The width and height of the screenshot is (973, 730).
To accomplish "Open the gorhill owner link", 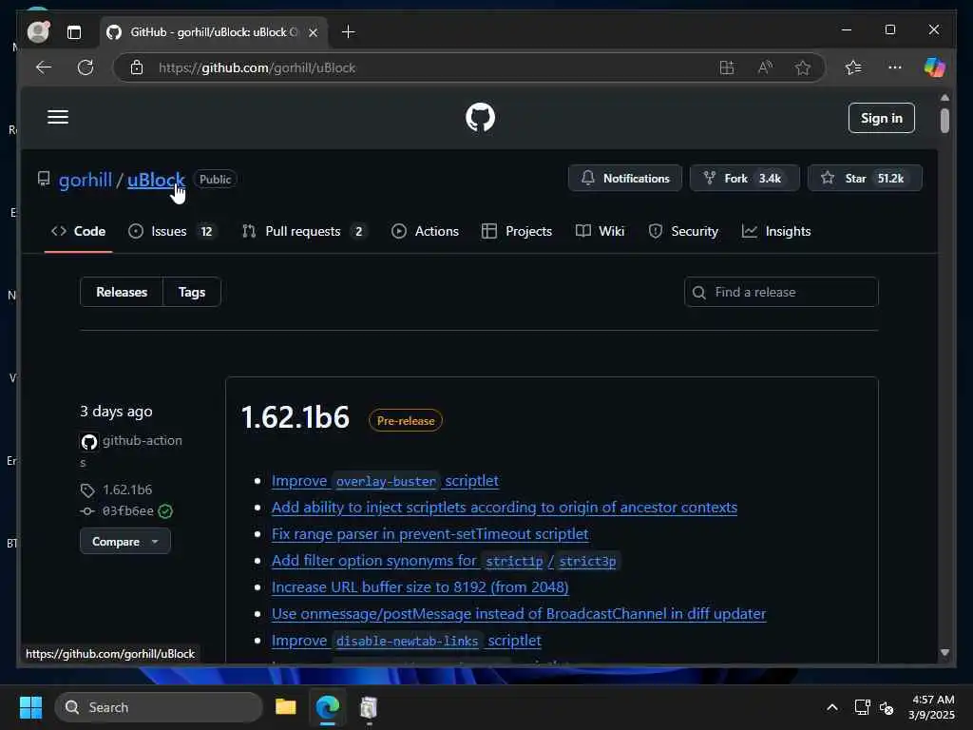I will 85,180.
